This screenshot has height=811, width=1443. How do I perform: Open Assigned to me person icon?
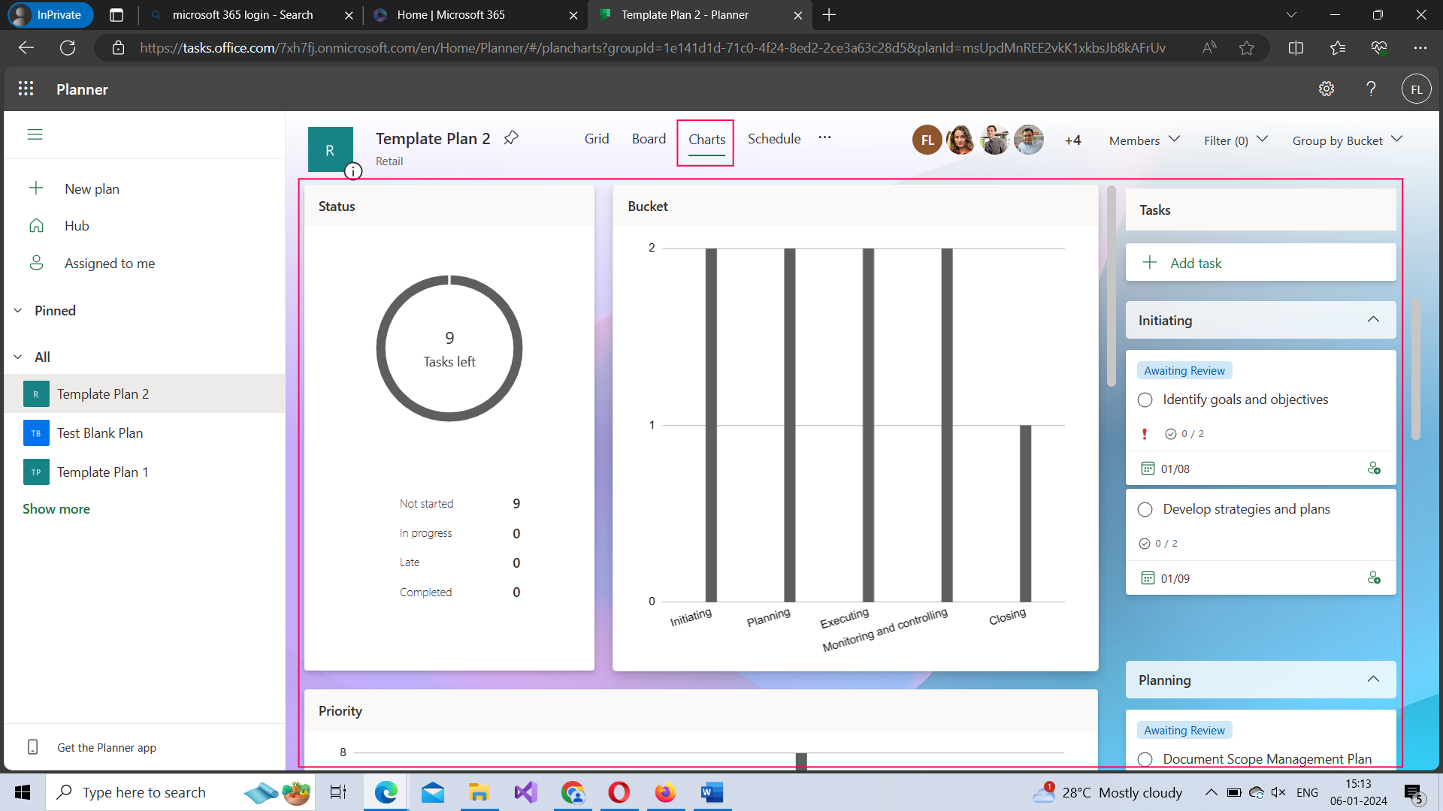[36, 263]
